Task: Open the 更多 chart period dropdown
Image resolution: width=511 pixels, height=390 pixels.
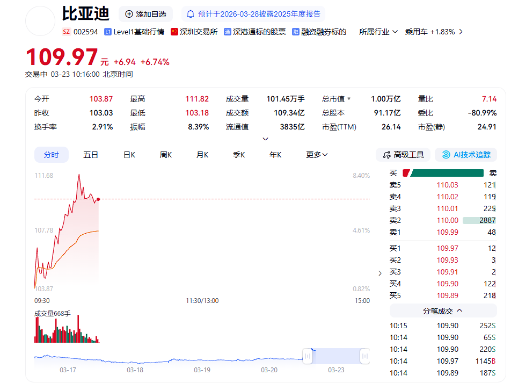Action: tap(317, 155)
